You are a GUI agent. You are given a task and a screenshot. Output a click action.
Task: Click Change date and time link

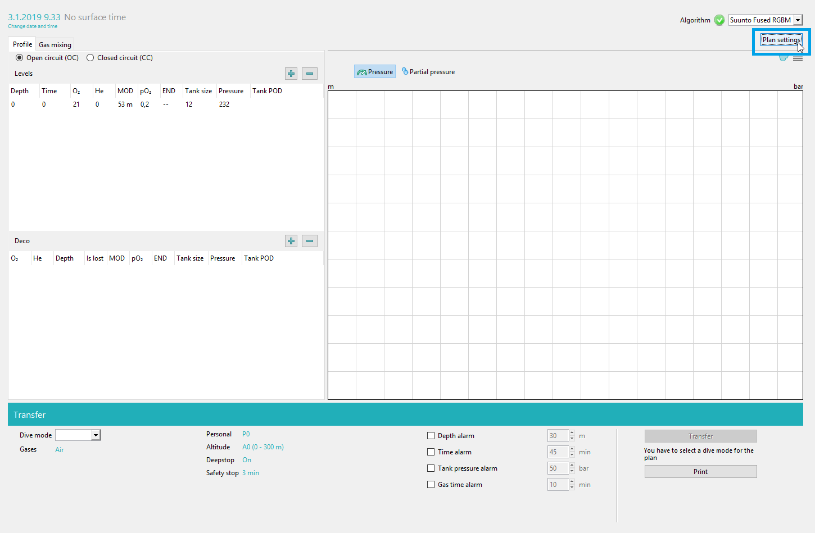(33, 26)
